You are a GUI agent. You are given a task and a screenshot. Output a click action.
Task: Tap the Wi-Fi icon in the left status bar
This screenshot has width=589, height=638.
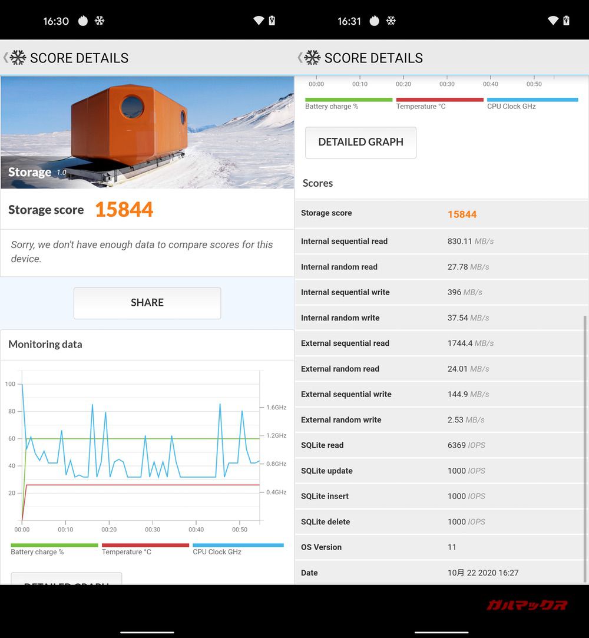[x=259, y=21]
